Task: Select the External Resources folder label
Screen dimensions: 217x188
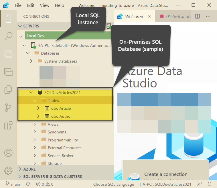Action: [x=65, y=148]
